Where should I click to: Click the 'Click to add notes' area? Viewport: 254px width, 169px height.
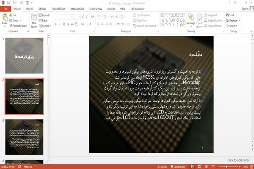point(238,160)
